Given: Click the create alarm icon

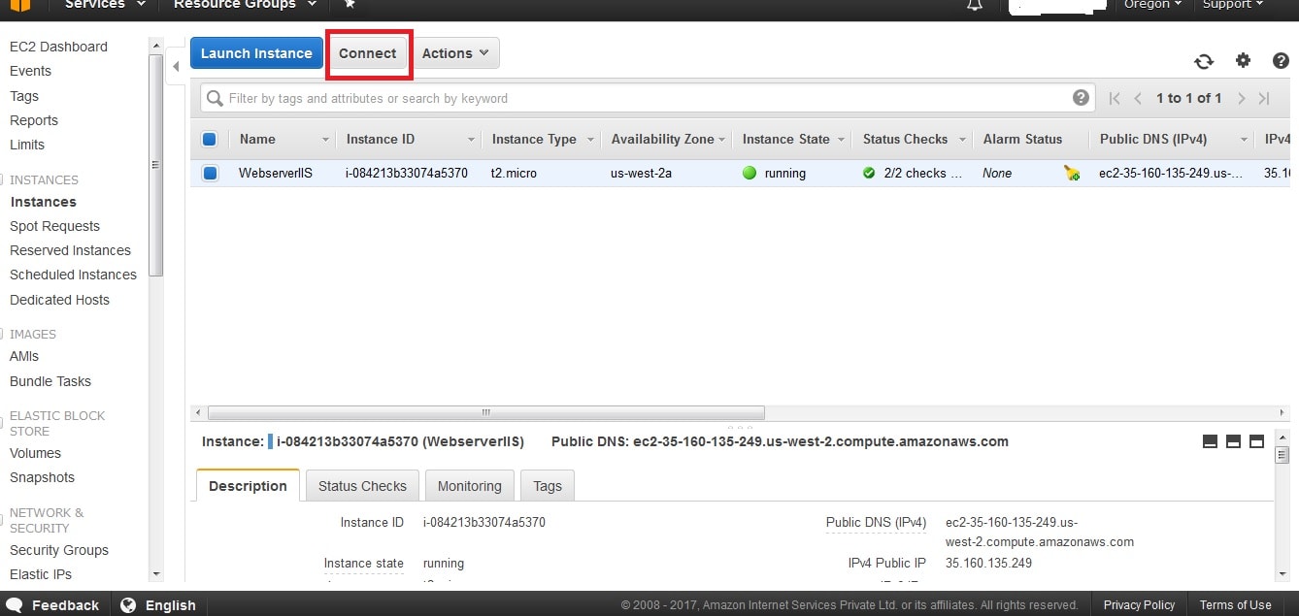Looking at the screenshot, I should click(x=1071, y=174).
